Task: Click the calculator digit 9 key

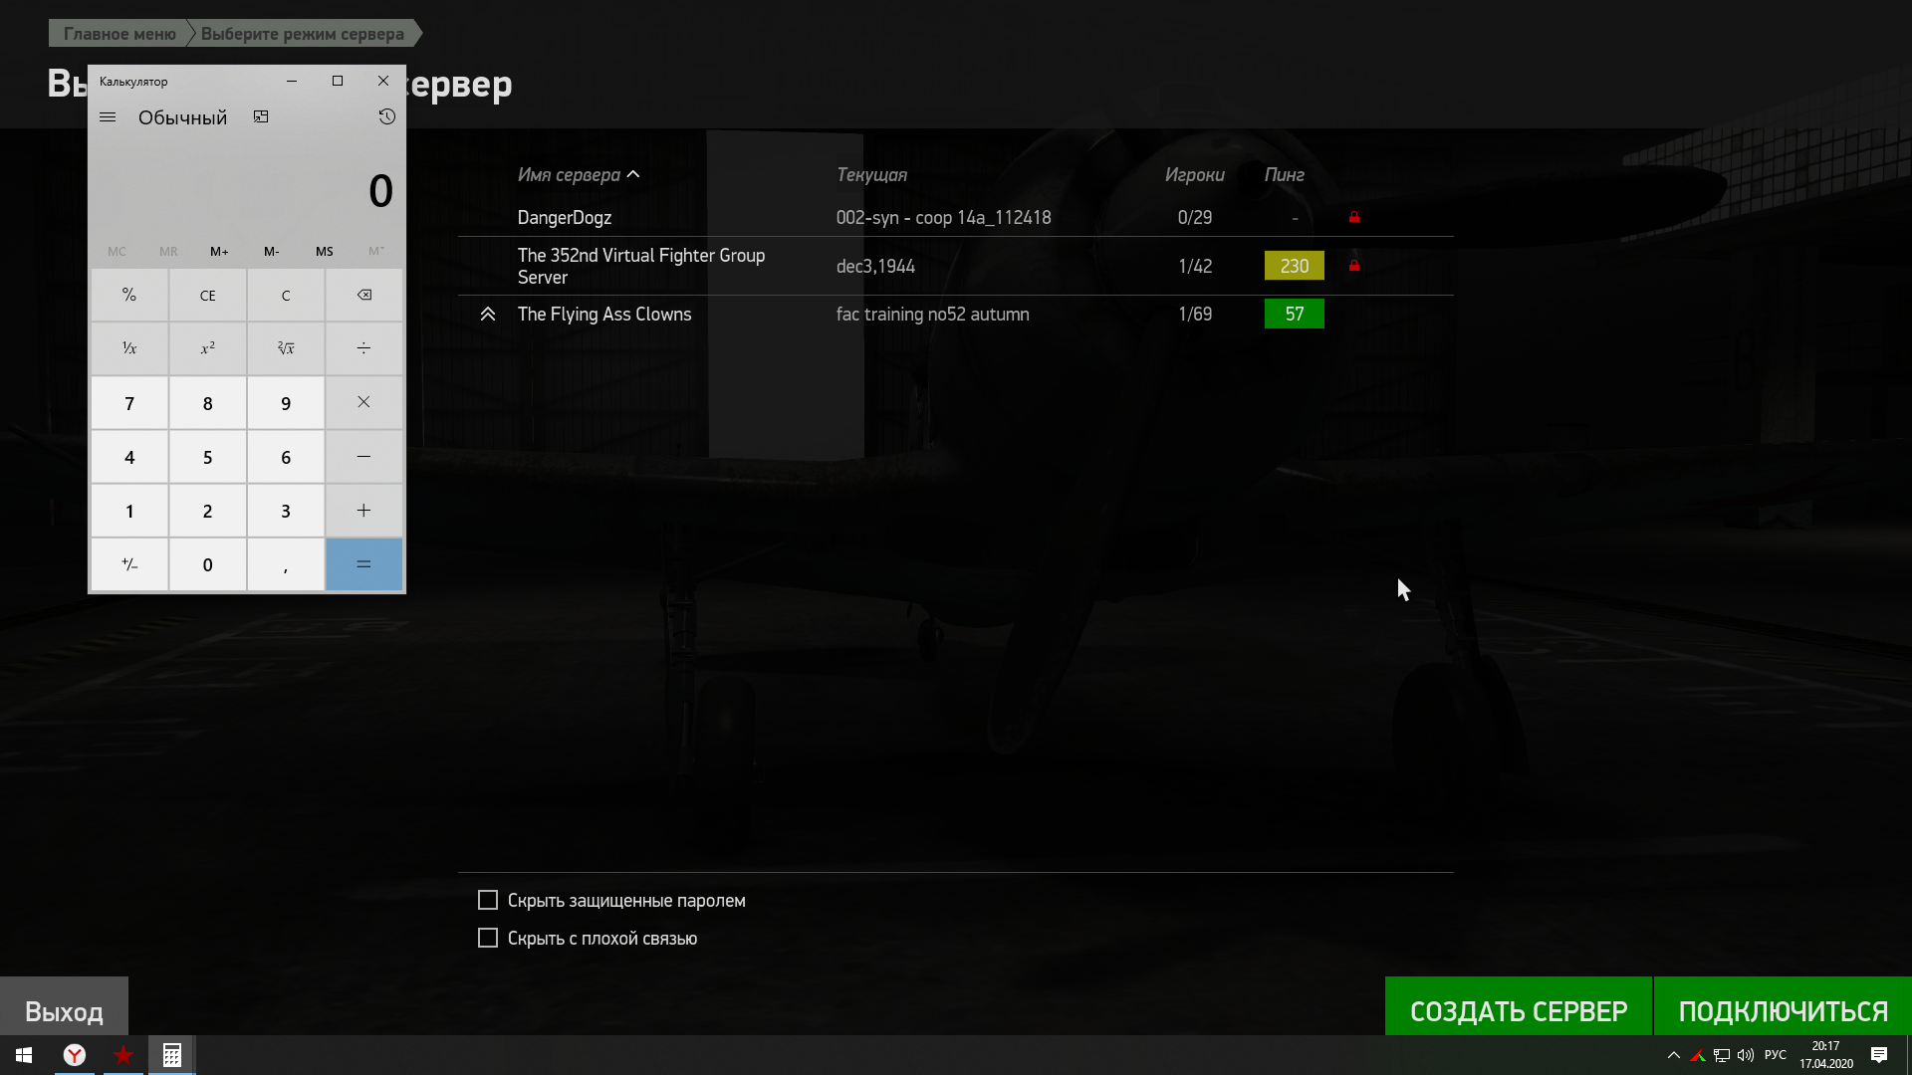Action: pos(286,402)
